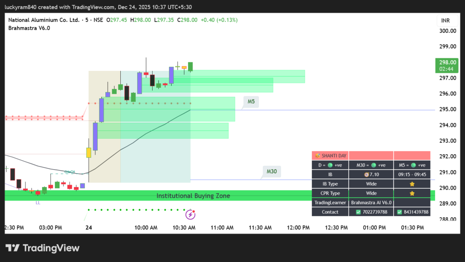This screenshot has width=465, height=262.
Task: Click the gold star in CPR Type row
Action: tap(412, 193)
